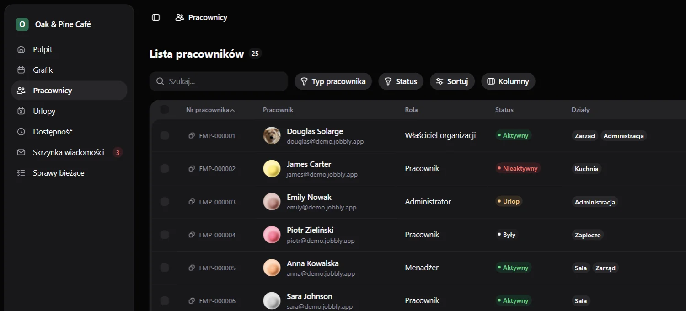Open Piotr Zieliński's profile name
The height and width of the screenshot is (311, 686).
tap(310, 230)
